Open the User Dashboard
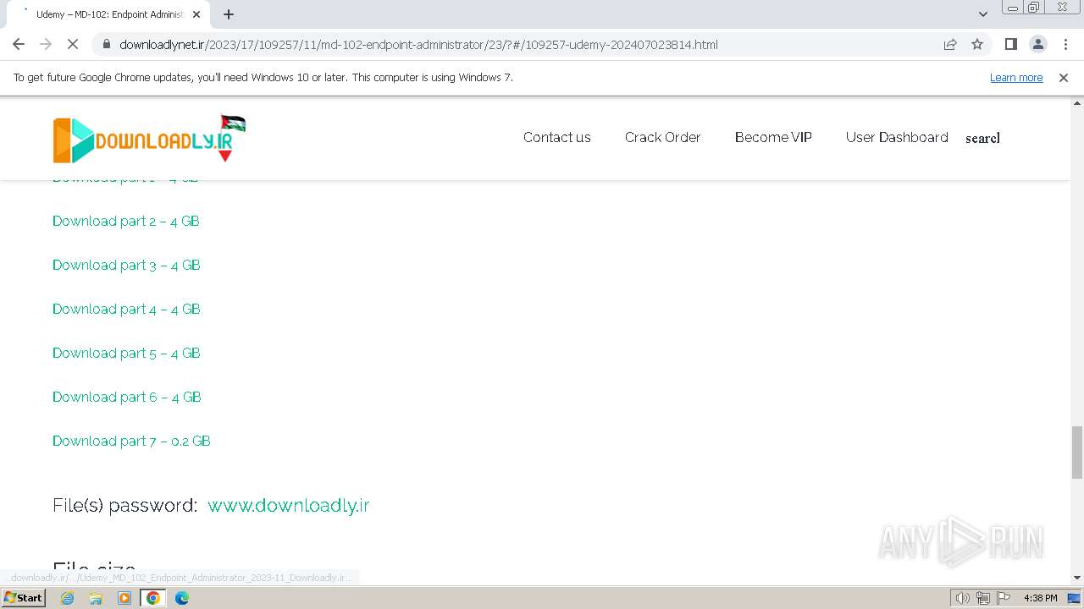 [897, 137]
